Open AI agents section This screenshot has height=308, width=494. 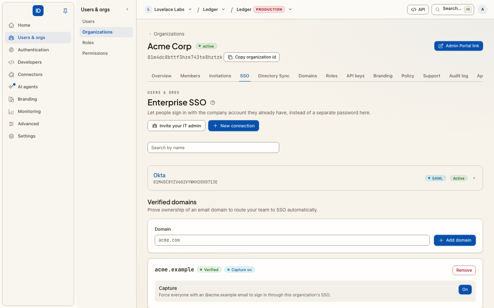(38, 87)
